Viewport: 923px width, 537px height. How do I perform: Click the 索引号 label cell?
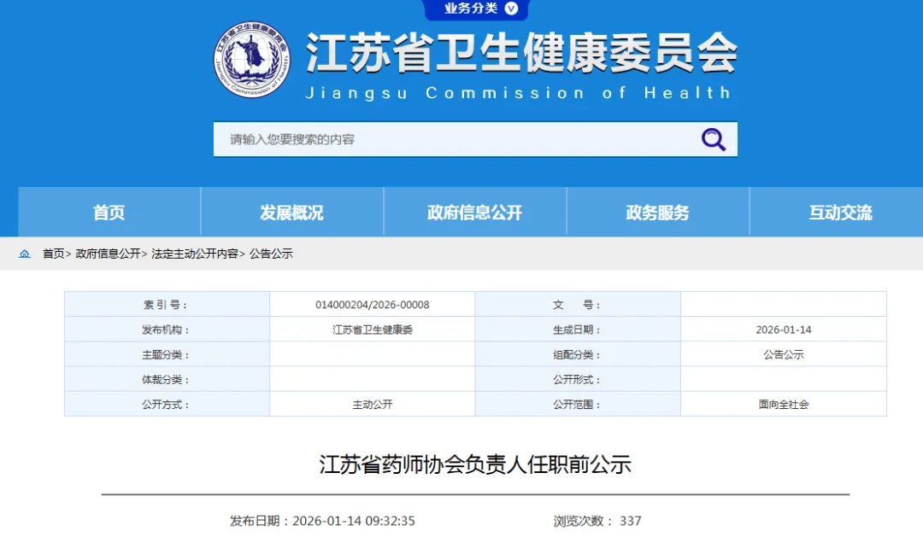pyautogui.click(x=168, y=305)
